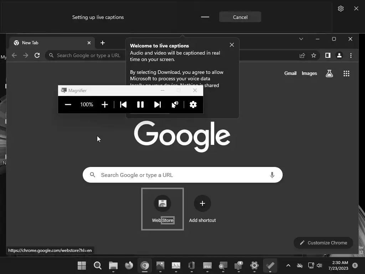Open Magnifier settings gear
Screen dimensions: 365x274
(x=193, y=105)
